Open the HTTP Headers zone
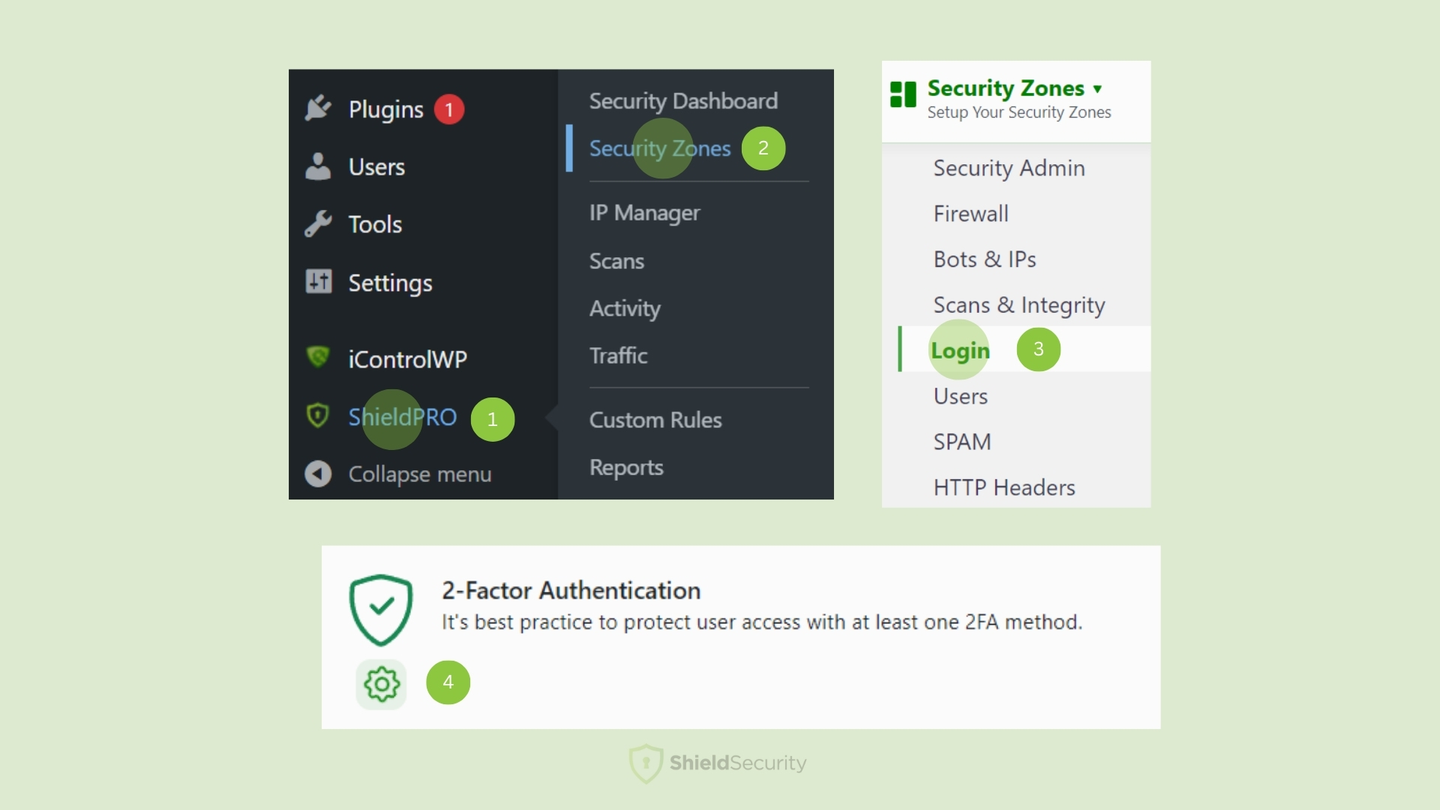Image resolution: width=1440 pixels, height=810 pixels. (x=1003, y=487)
